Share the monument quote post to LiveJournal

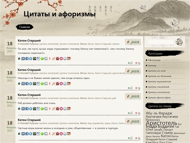(x=38, y=59)
